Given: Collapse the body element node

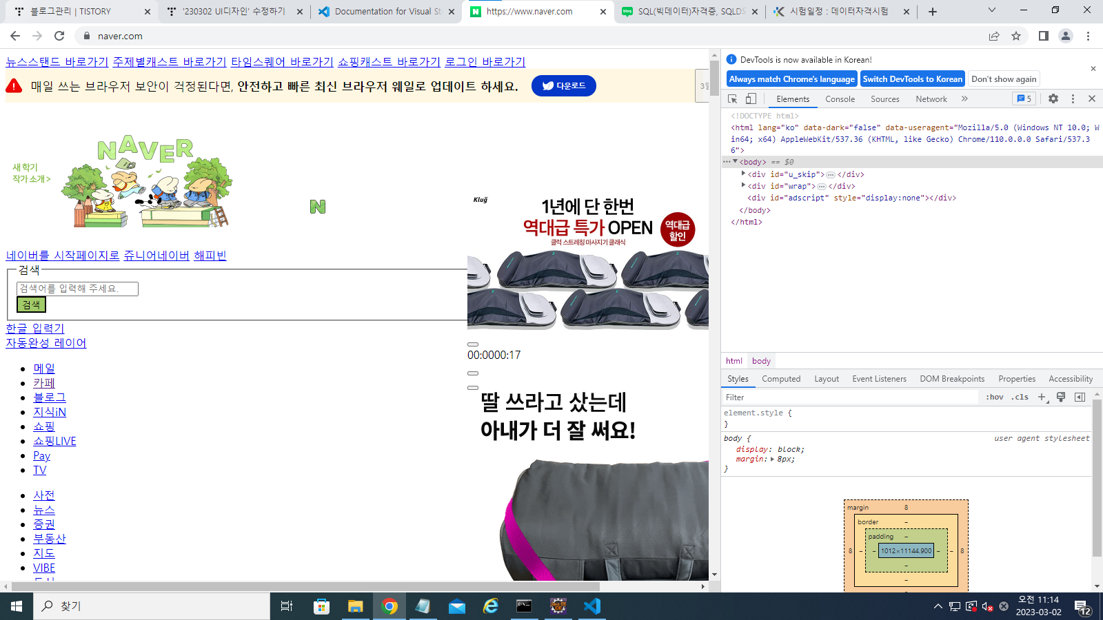Looking at the screenshot, I should click(x=735, y=162).
